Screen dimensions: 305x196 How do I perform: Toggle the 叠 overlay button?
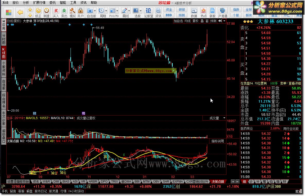[202, 21]
